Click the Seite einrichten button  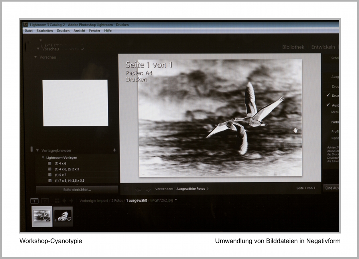[77, 190]
